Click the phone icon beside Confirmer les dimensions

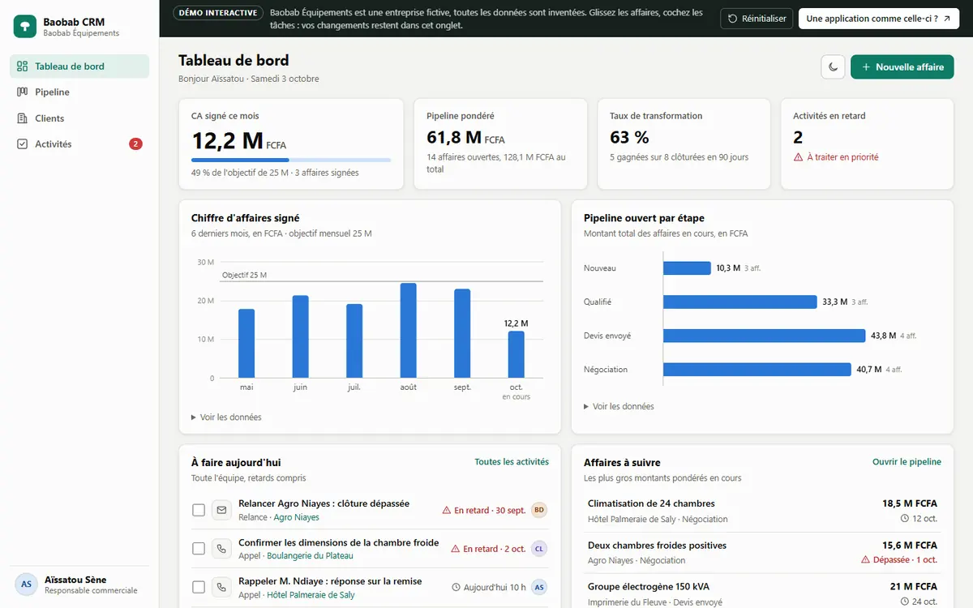(221, 549)
